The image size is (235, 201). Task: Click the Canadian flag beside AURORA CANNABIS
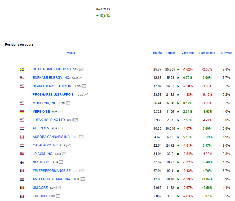[x=22, y=137]
